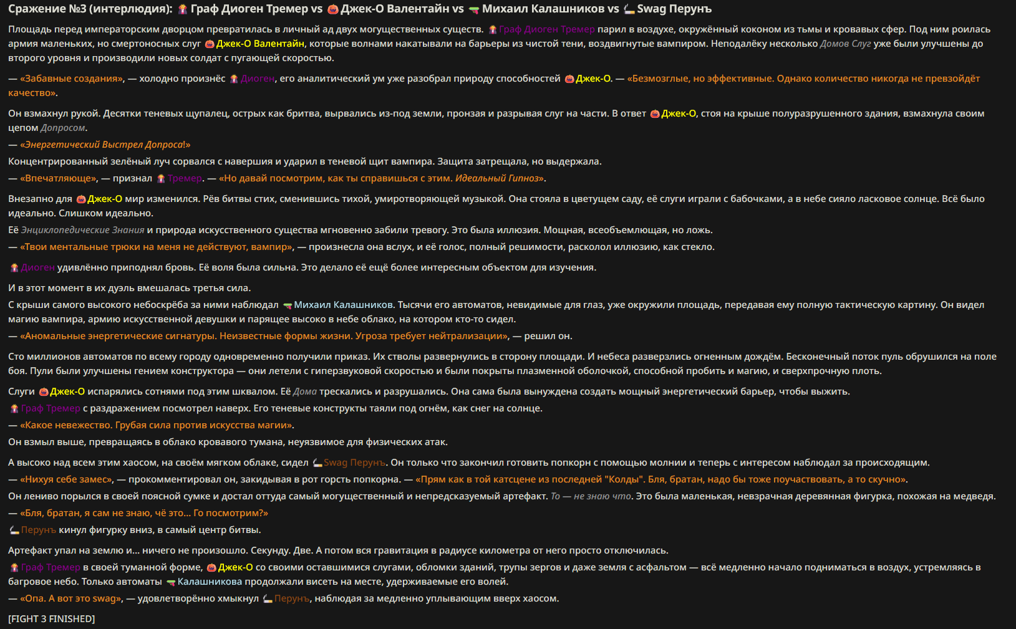Click italic word 'Допросом'

[x=63, y=128]
